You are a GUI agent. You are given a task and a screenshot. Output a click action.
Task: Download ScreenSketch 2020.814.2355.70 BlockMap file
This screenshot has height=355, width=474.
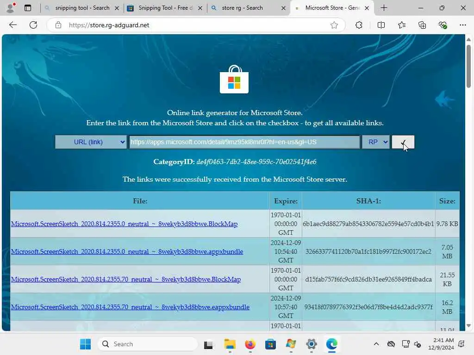pos(126,279)
